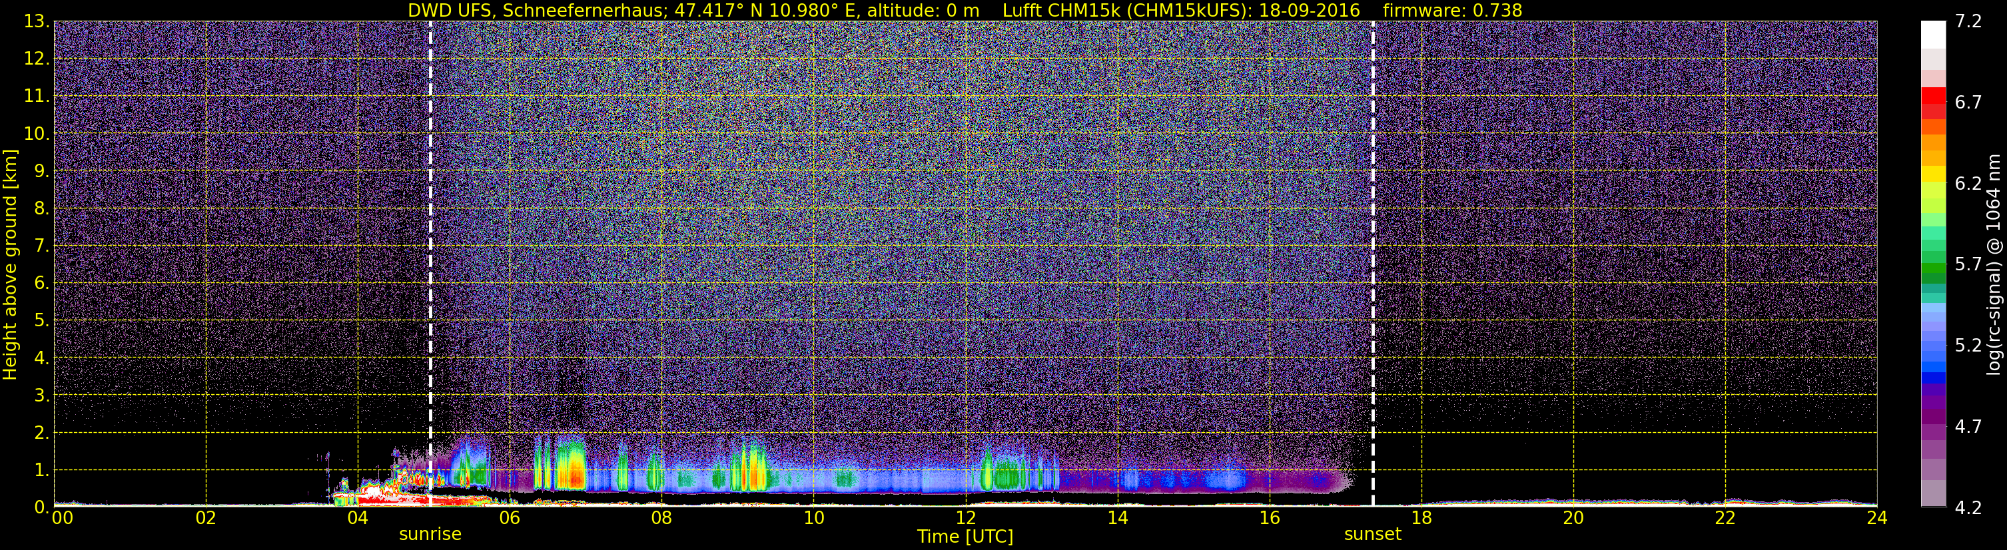Click the time axis tick '24'

[1877, 518]
